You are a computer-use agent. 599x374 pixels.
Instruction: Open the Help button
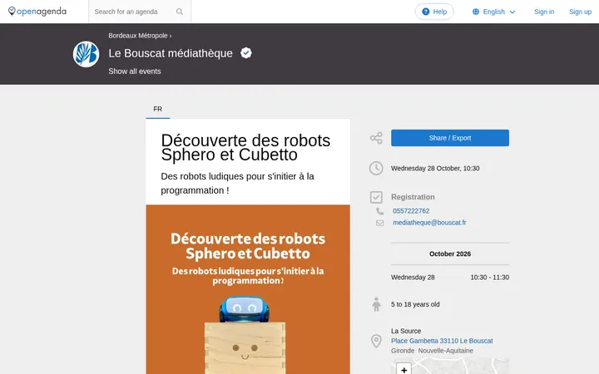point(434,12)
